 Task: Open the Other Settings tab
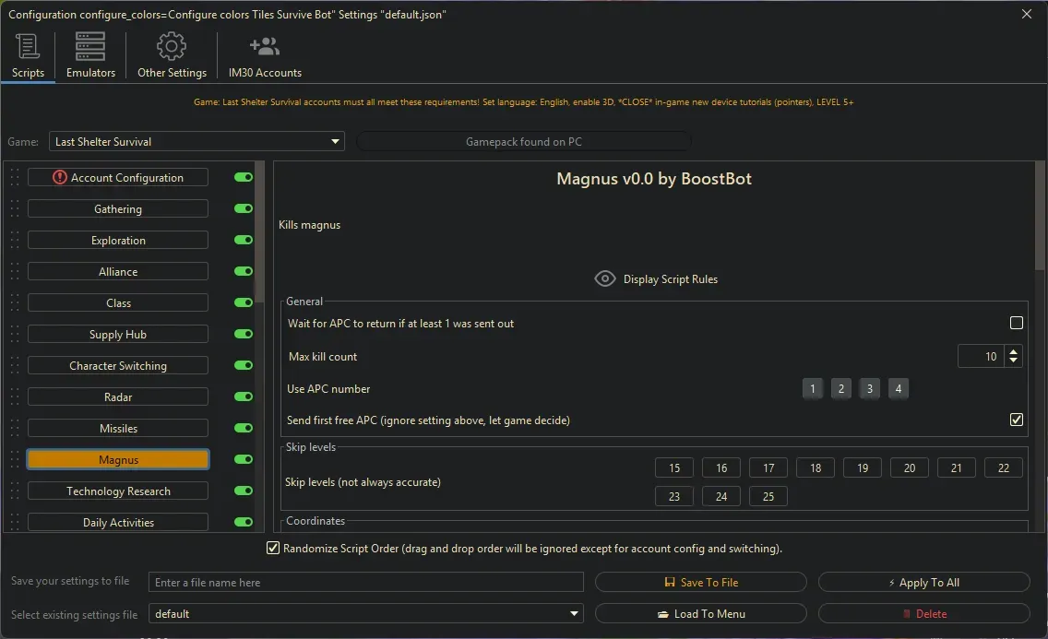pyautogui.click(x=172, y=55)
